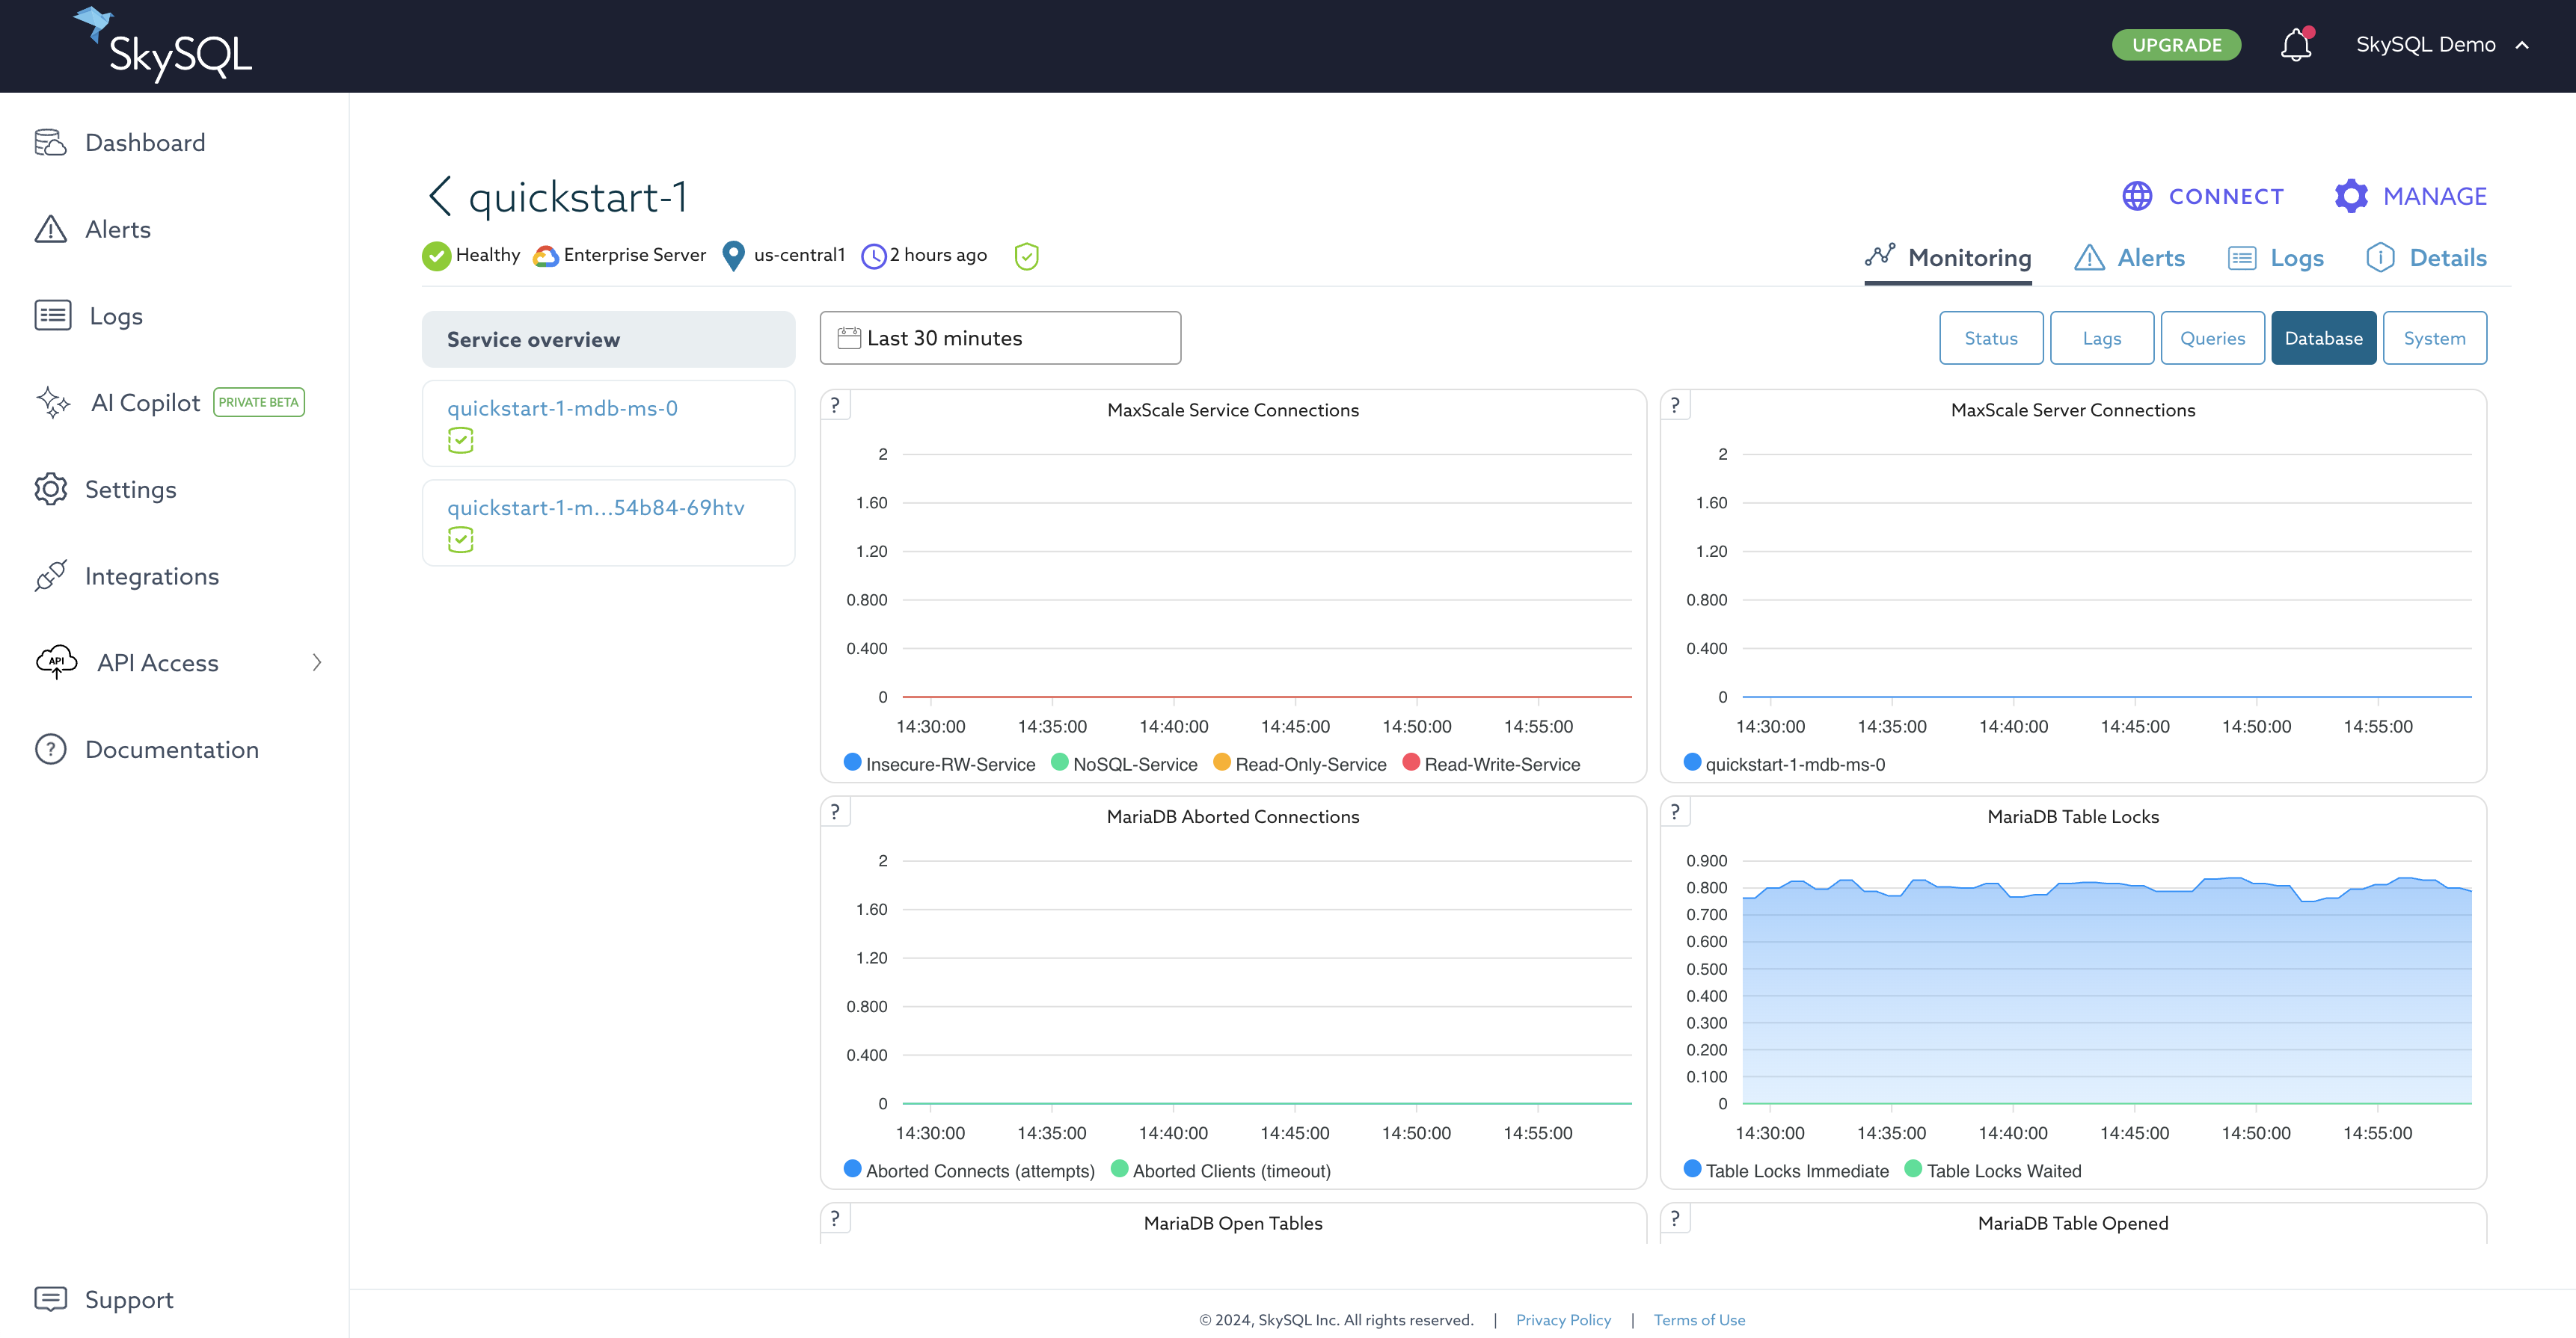The width and height of the screenshot is (2576, 1338).
Task: Click status icon under quickstart-1-m...54b84-69htv
Action: click(x=460, y=540)
